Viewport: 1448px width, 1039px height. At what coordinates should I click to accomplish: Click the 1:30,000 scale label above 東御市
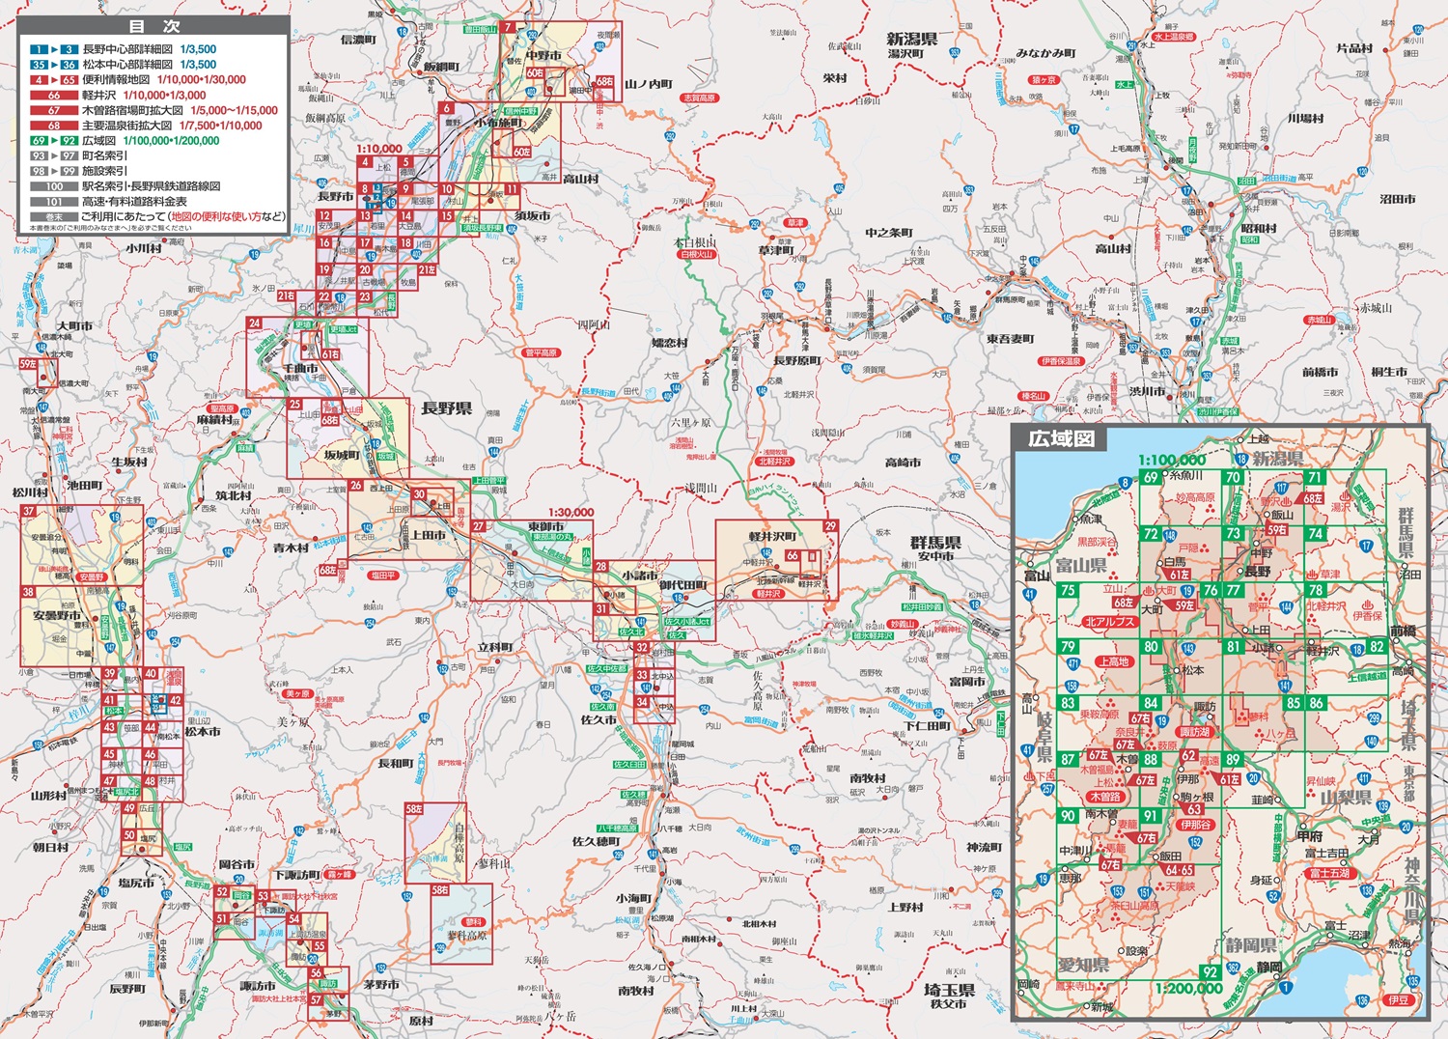(571, 513)
